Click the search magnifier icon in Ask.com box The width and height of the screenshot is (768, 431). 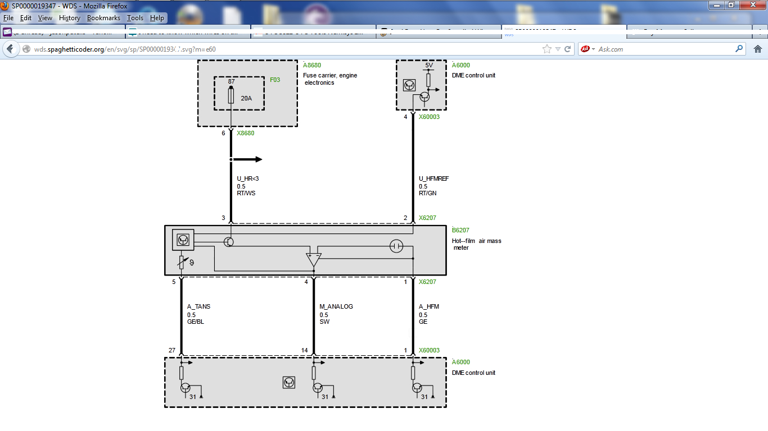pyautogui.click(x=739, y=49)
